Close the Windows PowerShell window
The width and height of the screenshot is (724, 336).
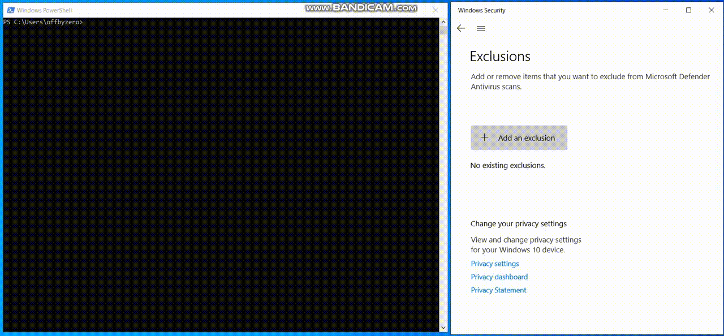tap(435, 10)
